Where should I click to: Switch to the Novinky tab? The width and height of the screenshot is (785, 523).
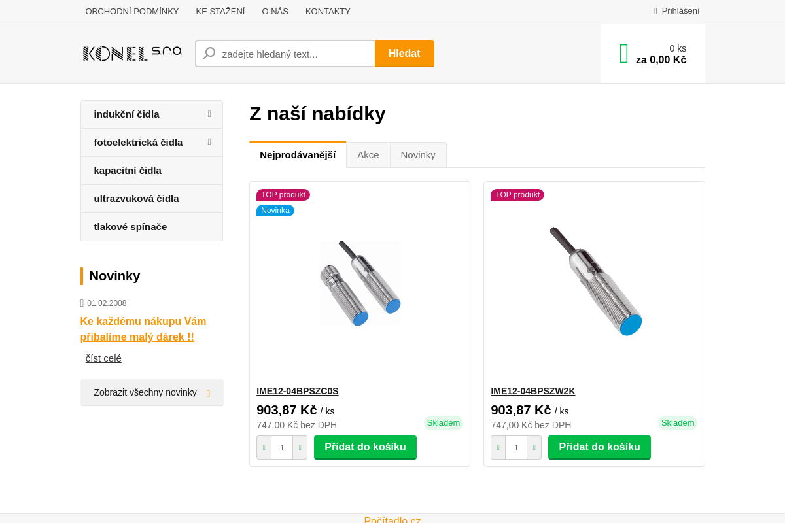(418, 154)
